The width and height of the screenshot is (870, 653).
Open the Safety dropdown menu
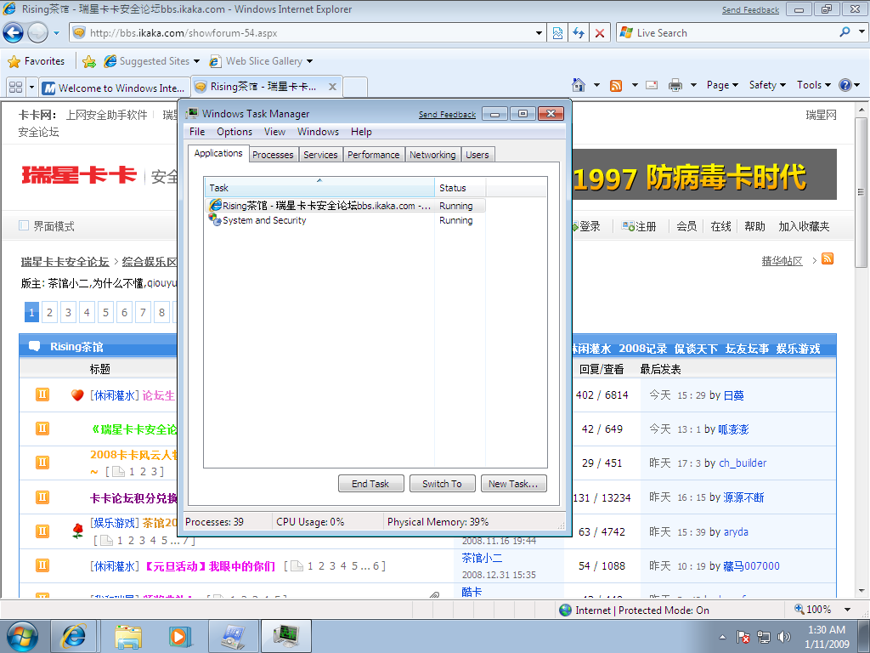click(767, 85)
